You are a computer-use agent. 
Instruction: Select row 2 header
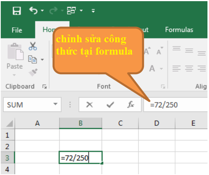tap(7, 146)
